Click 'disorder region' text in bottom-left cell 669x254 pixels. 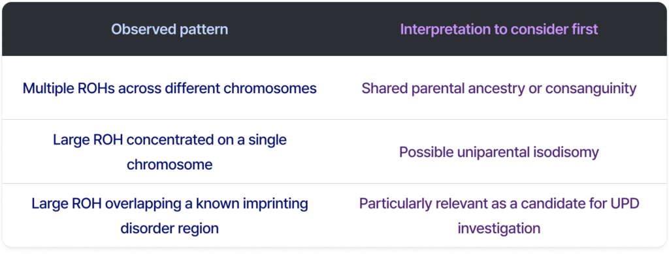point(169,229)
